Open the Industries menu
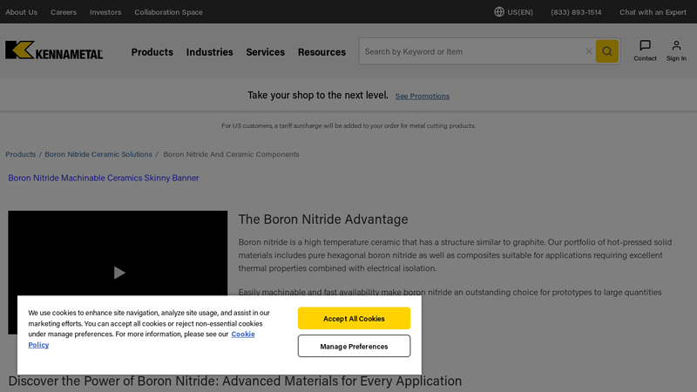 209,52
